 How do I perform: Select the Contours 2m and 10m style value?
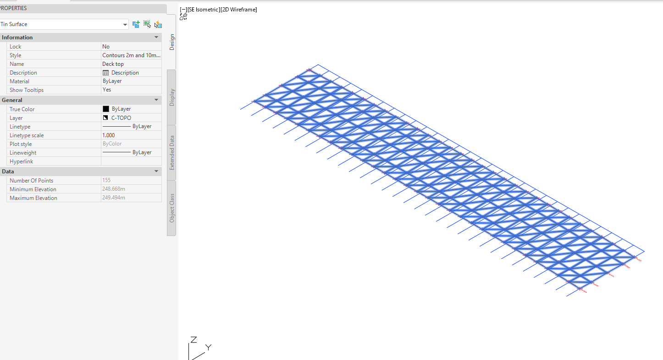131,55
